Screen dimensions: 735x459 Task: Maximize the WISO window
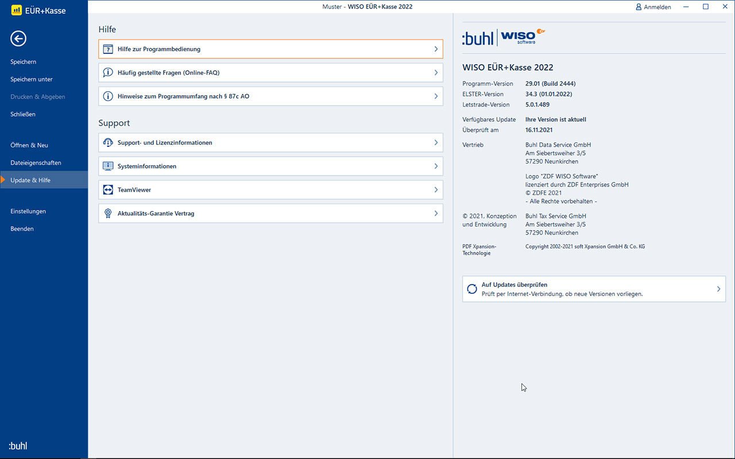706,7
